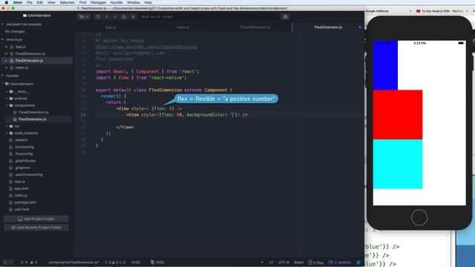Click Add Project Folder button
The height and width of the screenshot is (267, 475).
[36, 219]
